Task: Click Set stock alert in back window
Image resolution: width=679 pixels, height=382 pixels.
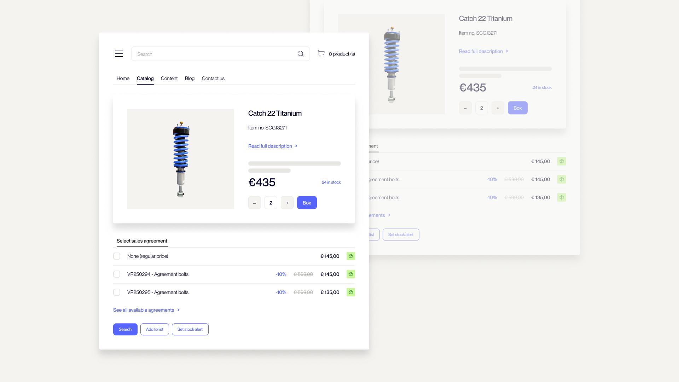Action: (x=401, y=235)
